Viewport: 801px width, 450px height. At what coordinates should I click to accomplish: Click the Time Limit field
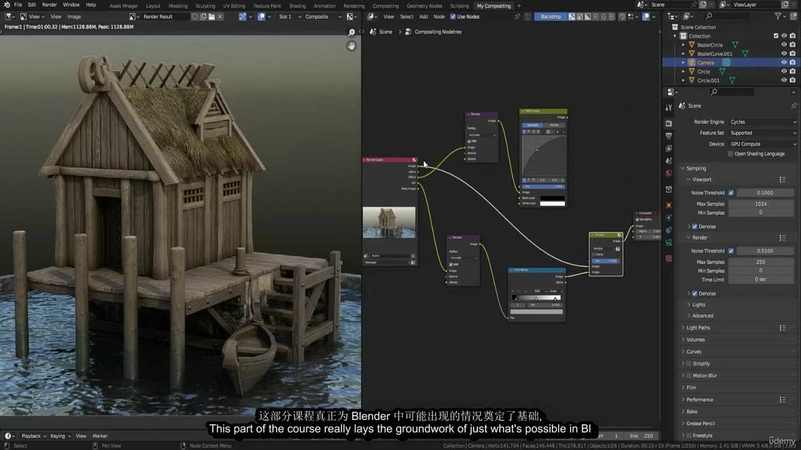(760, 279)
